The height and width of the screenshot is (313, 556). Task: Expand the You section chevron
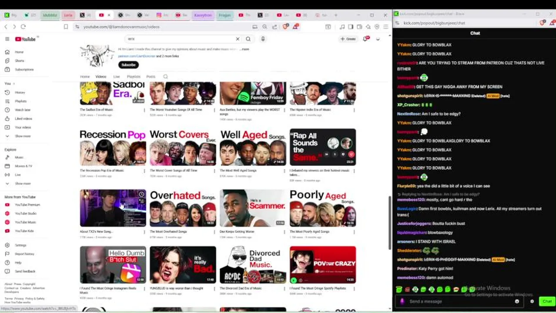(x=14, y=83)
